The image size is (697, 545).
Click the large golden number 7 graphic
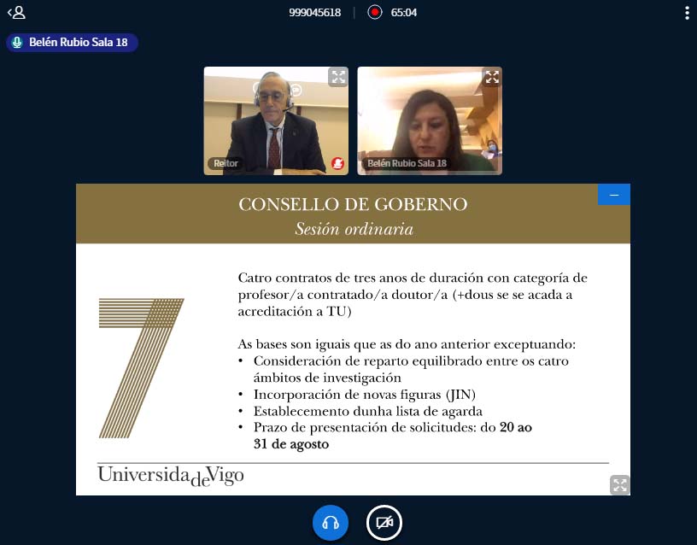(141, 368)
